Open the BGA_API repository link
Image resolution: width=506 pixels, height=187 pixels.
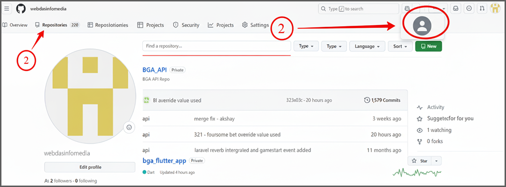click(x=154, y=70)
